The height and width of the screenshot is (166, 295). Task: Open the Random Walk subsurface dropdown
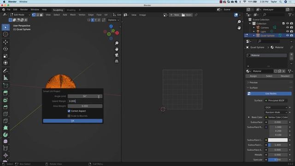click(x=276, y=113)
